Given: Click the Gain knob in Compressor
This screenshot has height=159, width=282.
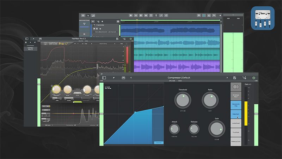Looking at the screenshot, I should (x=217, y=129).
